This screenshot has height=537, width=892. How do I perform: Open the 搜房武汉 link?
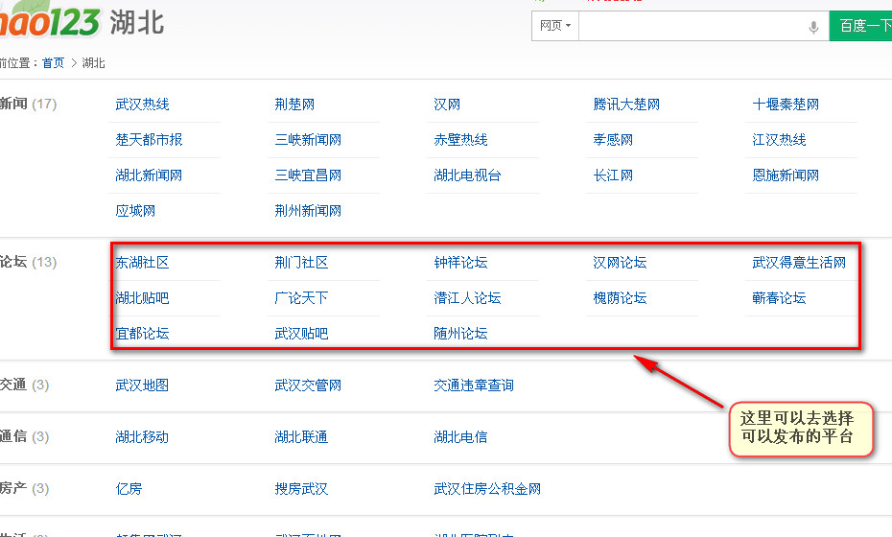click(x=301, y=489)
